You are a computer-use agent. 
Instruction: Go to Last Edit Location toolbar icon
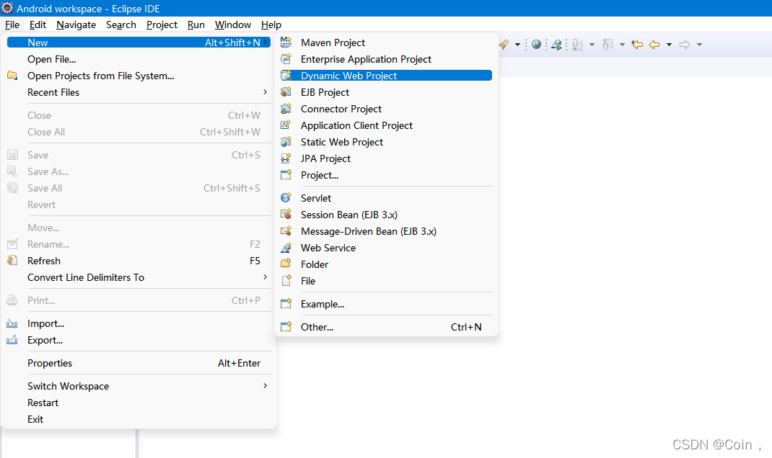point(637,44)
